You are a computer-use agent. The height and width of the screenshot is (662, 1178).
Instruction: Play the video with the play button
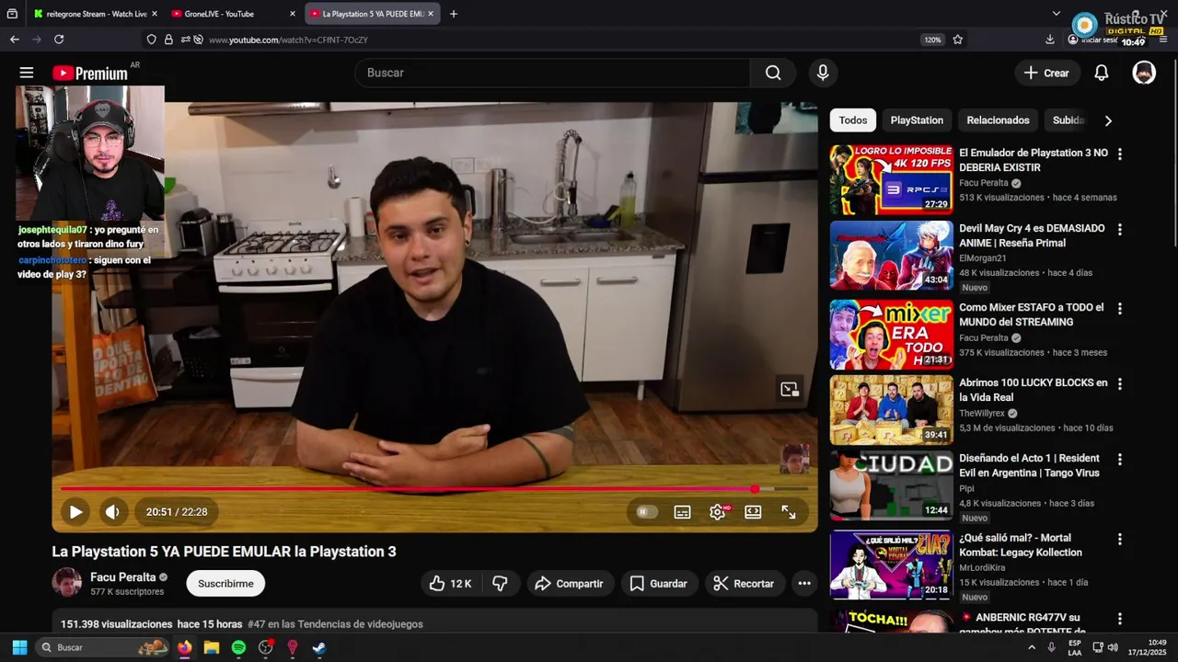click(x=75, y=512)
